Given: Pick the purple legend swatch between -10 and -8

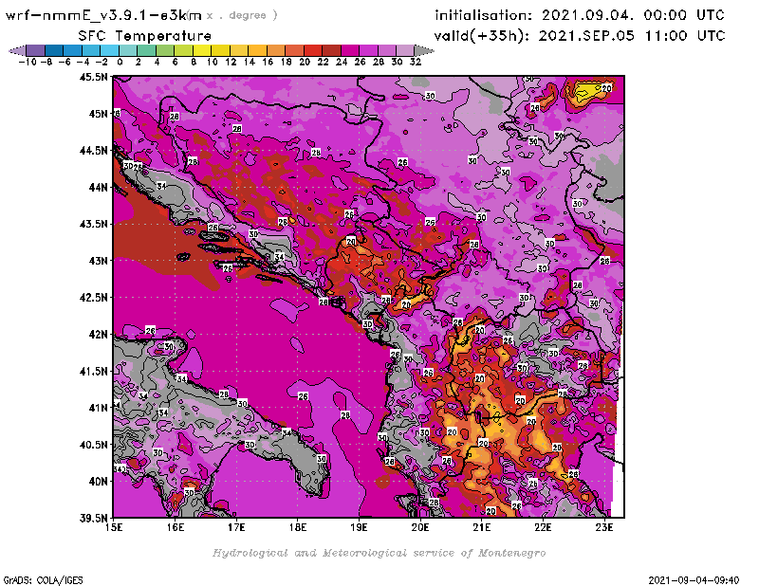Looking at the screenshot, I should [x=35, y=51].
